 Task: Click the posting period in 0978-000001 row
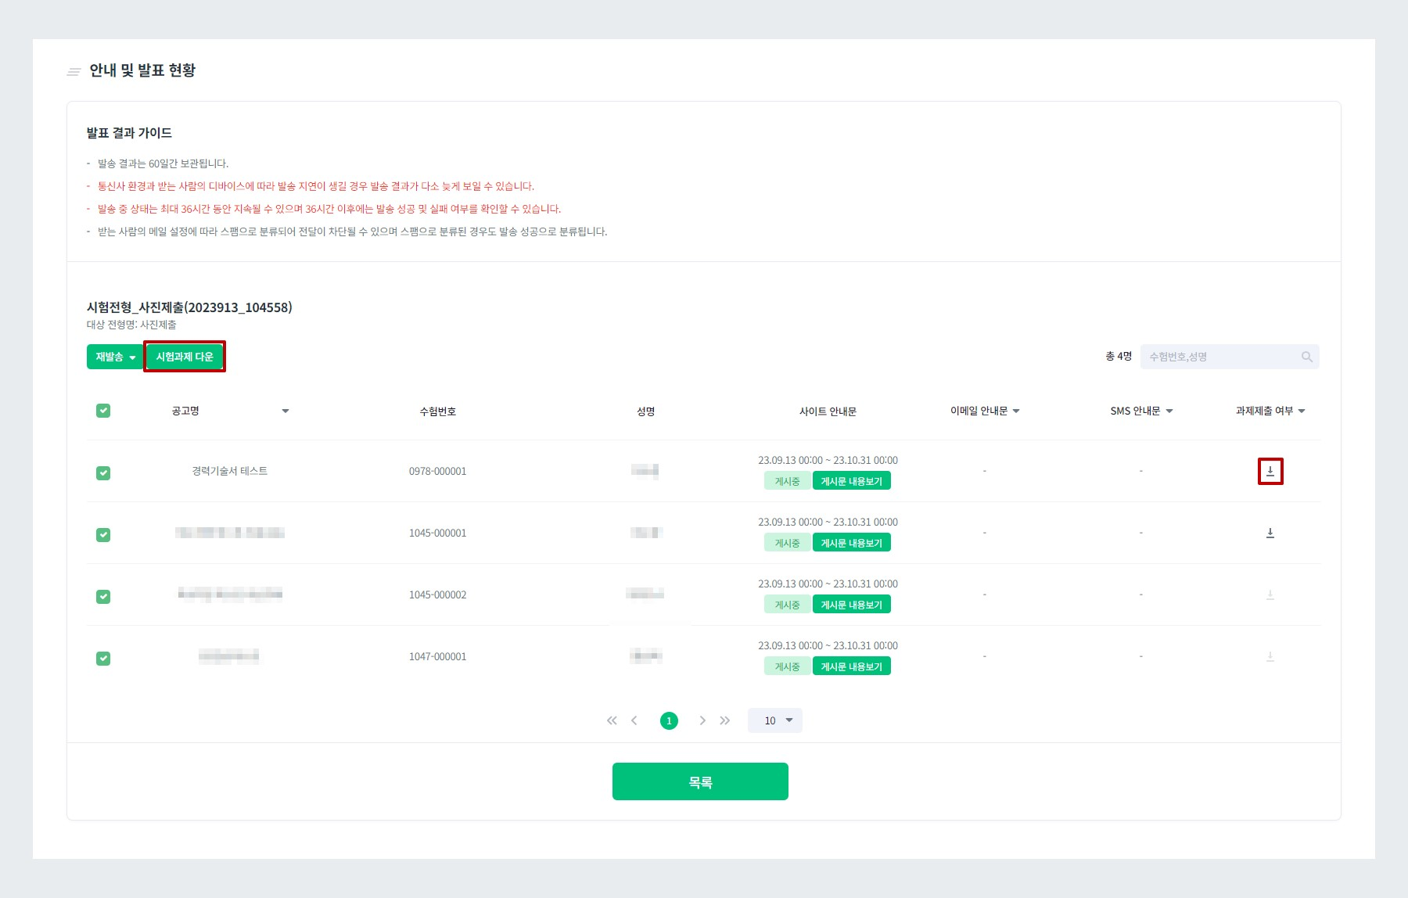click(828, 460)
